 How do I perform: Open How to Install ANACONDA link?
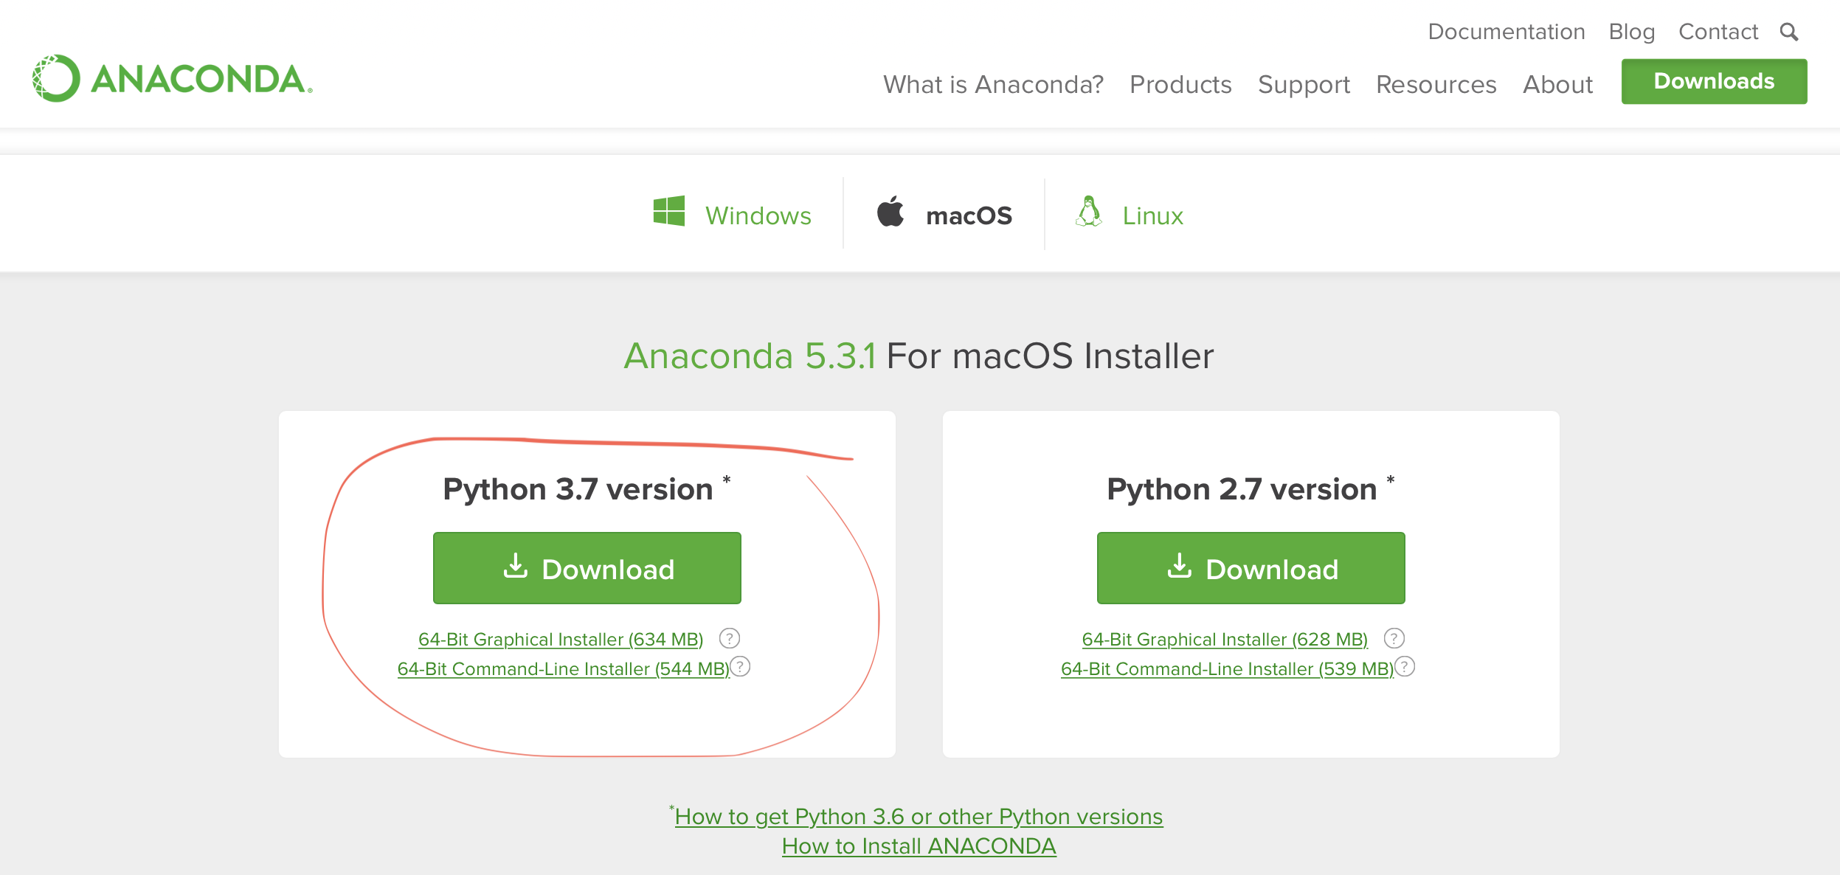click(919, 846)
